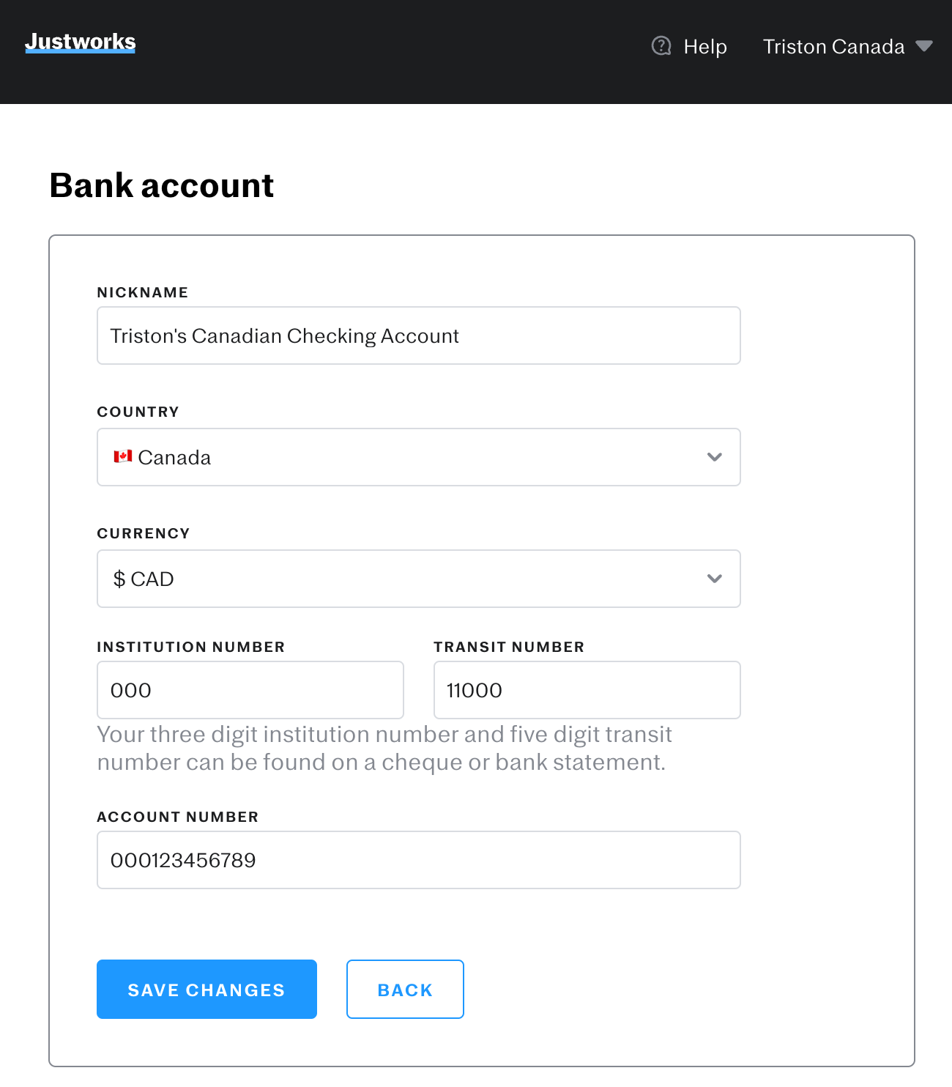
Task: Click into the Account Number field
Action: point(418,860)
